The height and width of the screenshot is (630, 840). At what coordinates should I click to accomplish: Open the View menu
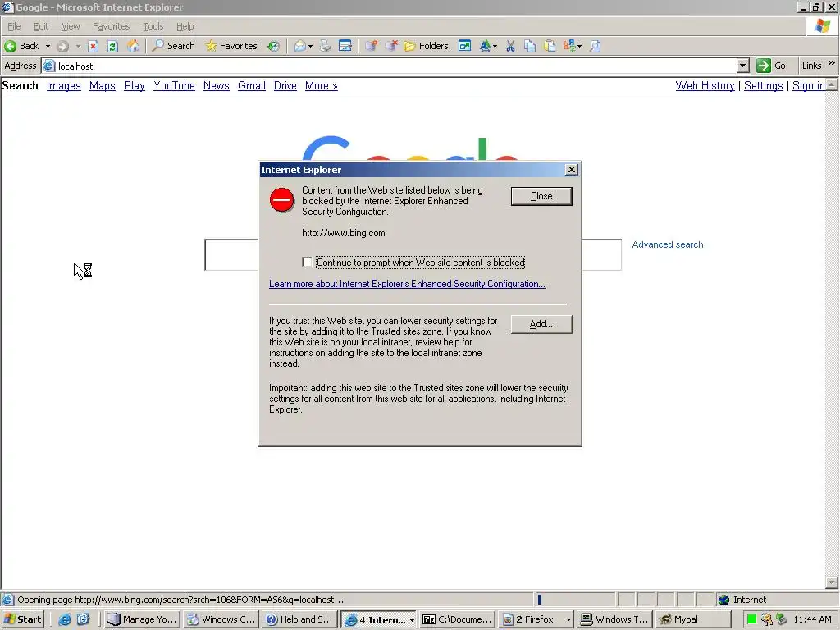coord(71,26)
